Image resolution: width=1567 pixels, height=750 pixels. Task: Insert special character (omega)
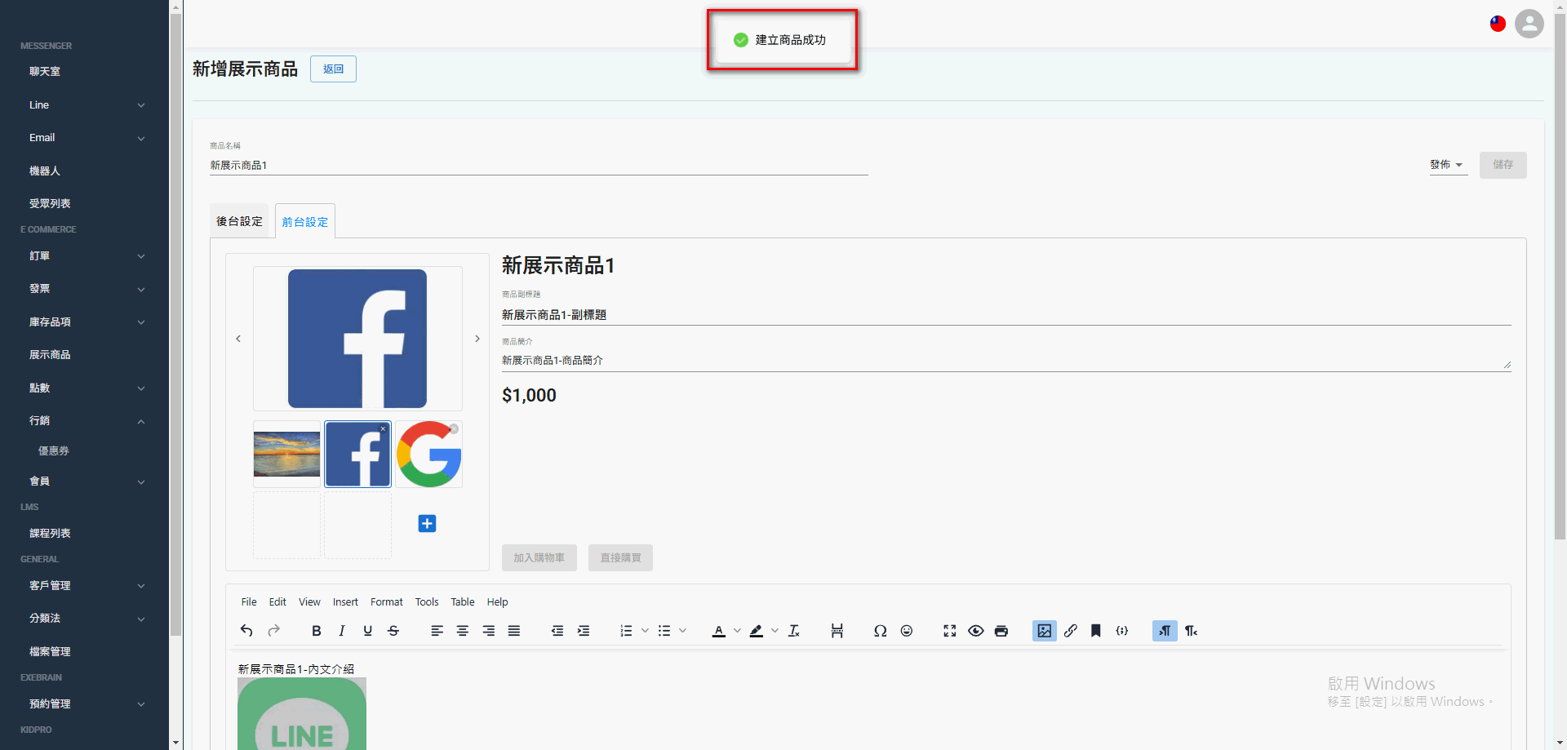[880, 631]
